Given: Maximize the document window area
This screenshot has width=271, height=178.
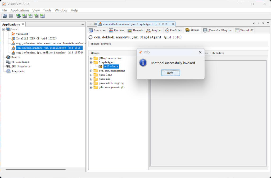Looking at the screenshot, I should (x=268, y=23).
